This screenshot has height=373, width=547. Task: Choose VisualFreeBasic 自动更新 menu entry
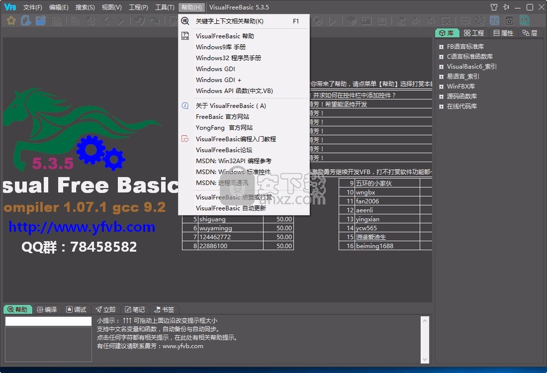point(244,208)
